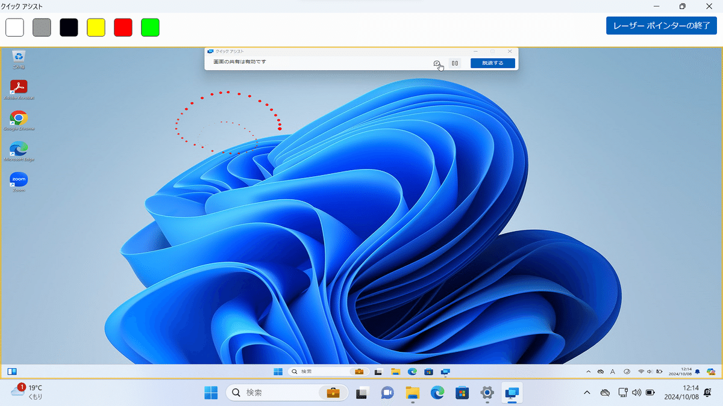Launch Edge from the remote taskbar
This screenshot has width=723, height=406.
click(x=413, y=371)
